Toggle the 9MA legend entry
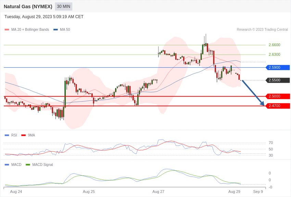Viewport: 291px width, 197px height. (x=28, y=135)
